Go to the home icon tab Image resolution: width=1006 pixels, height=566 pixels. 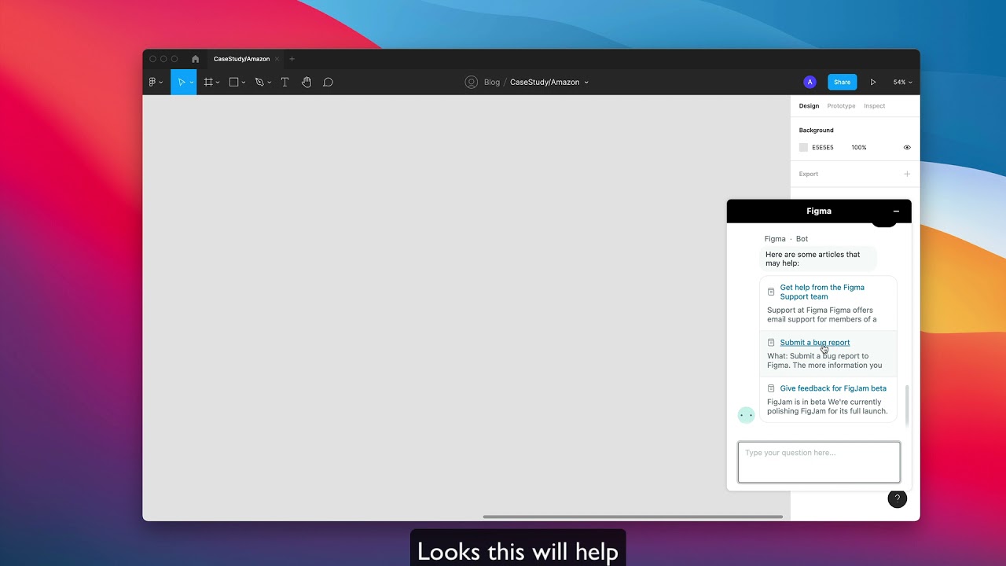tap(195, 59)
